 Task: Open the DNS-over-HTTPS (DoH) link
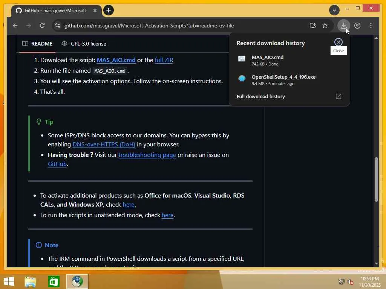pos(104,144)
